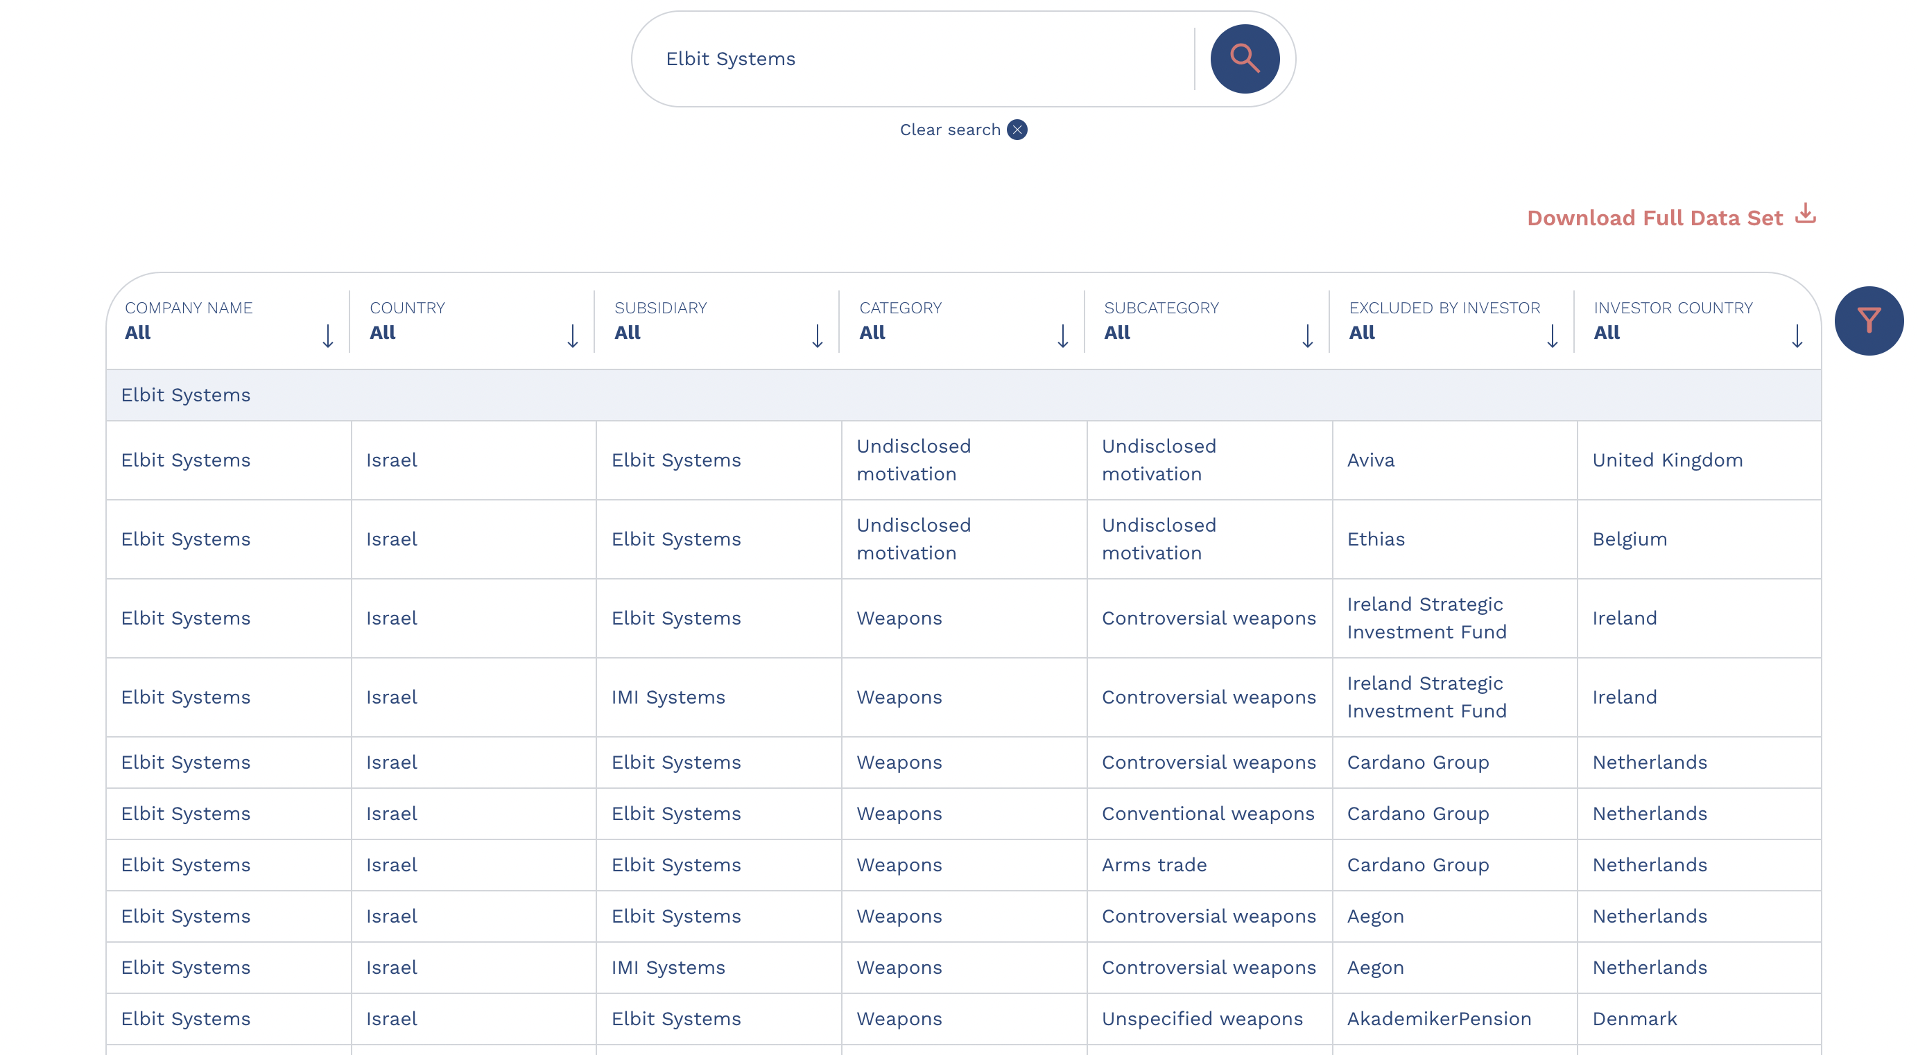Click the Clear search text

click(x=949, y=130)
